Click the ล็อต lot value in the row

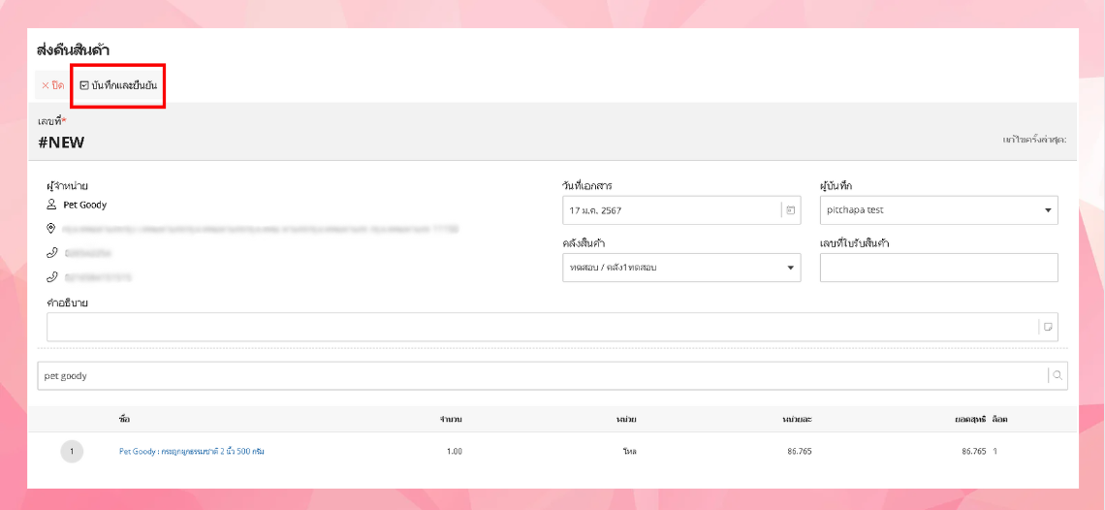995,451
